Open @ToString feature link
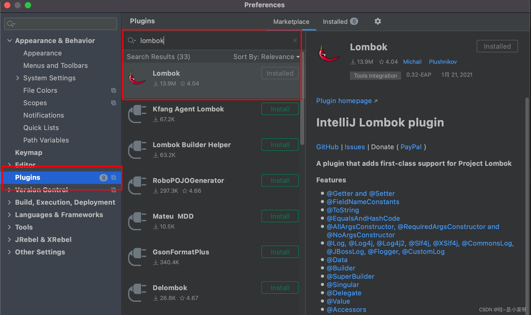The height and width of the screenshot is (315, 531). click(343, 210)
